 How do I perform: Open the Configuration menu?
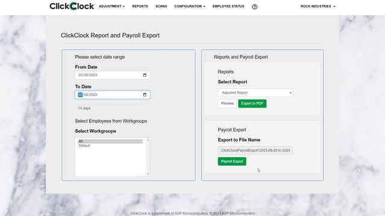[189, 6]
